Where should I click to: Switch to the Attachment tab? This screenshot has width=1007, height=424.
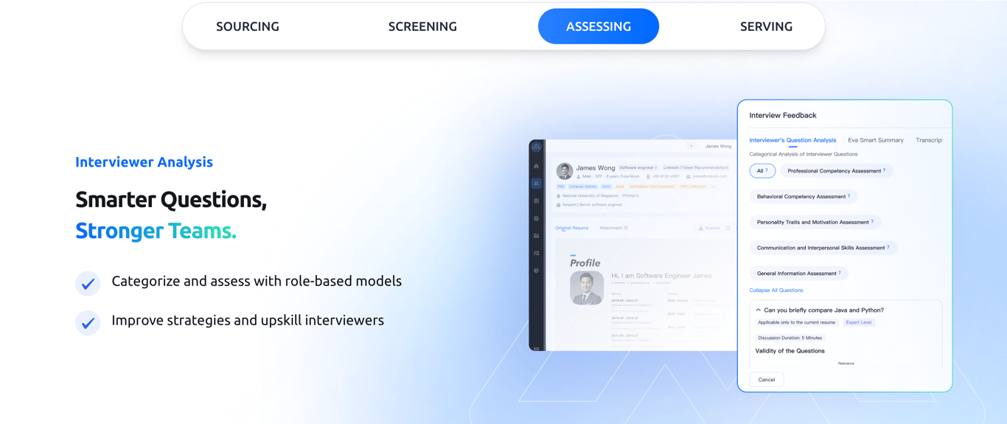click(613, 228)
